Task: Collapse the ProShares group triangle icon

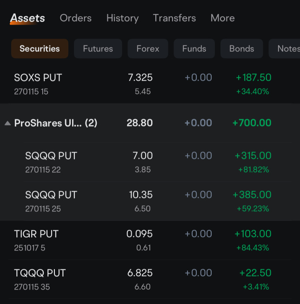Action: pyautogui.click(x=7, y=123)
